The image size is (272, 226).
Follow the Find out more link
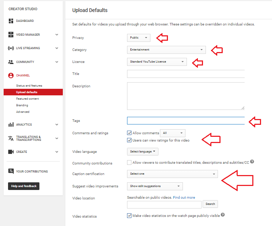click(184, 198)
